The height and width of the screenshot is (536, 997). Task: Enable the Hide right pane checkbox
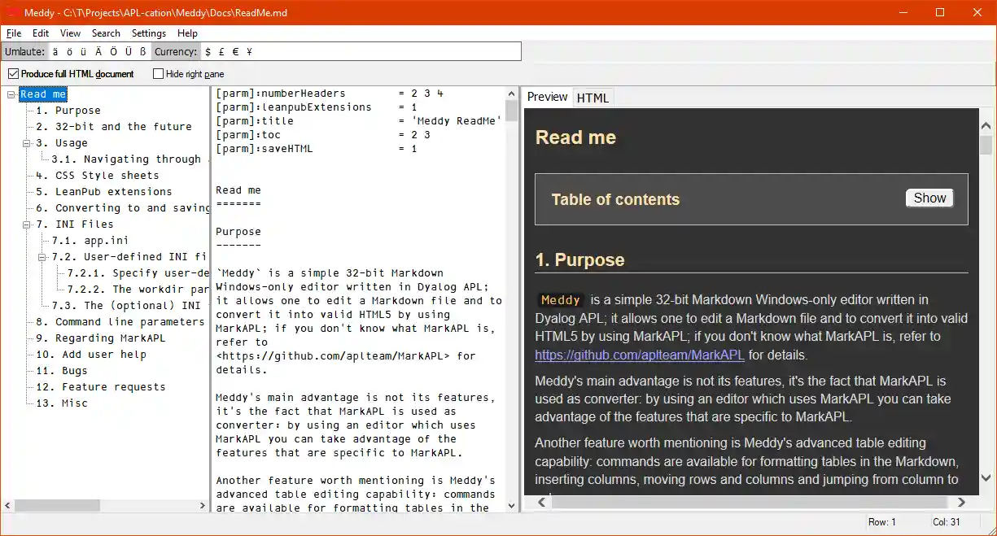point(159,74)
